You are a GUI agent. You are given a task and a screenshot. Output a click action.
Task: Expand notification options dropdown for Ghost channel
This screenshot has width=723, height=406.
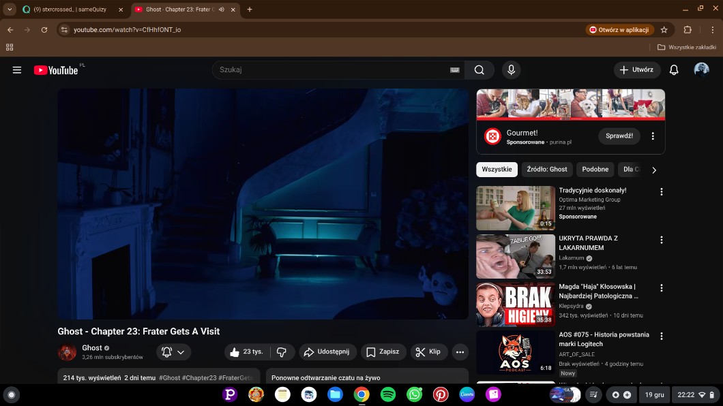click(x=173, y=352)
